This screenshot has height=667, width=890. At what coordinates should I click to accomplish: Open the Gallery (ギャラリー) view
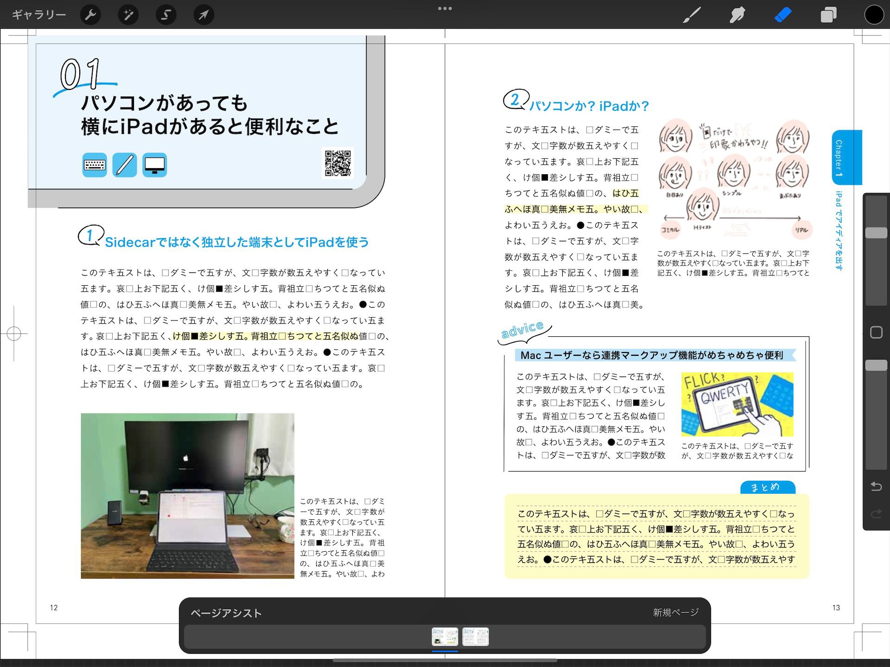39,15
